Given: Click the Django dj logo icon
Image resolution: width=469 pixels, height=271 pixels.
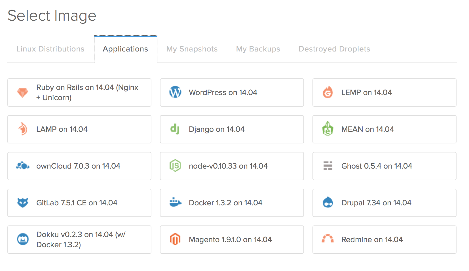Looking at the screenshot, I should [175, 129].
